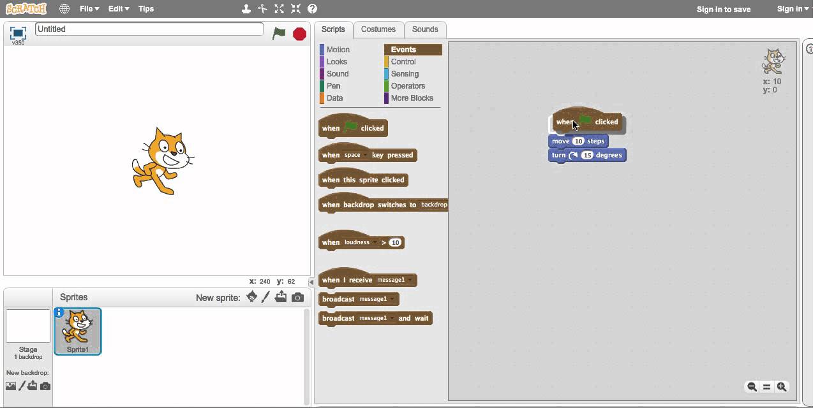Select the More Blocks category
This screenshot has width=813, height=408.
412,98
